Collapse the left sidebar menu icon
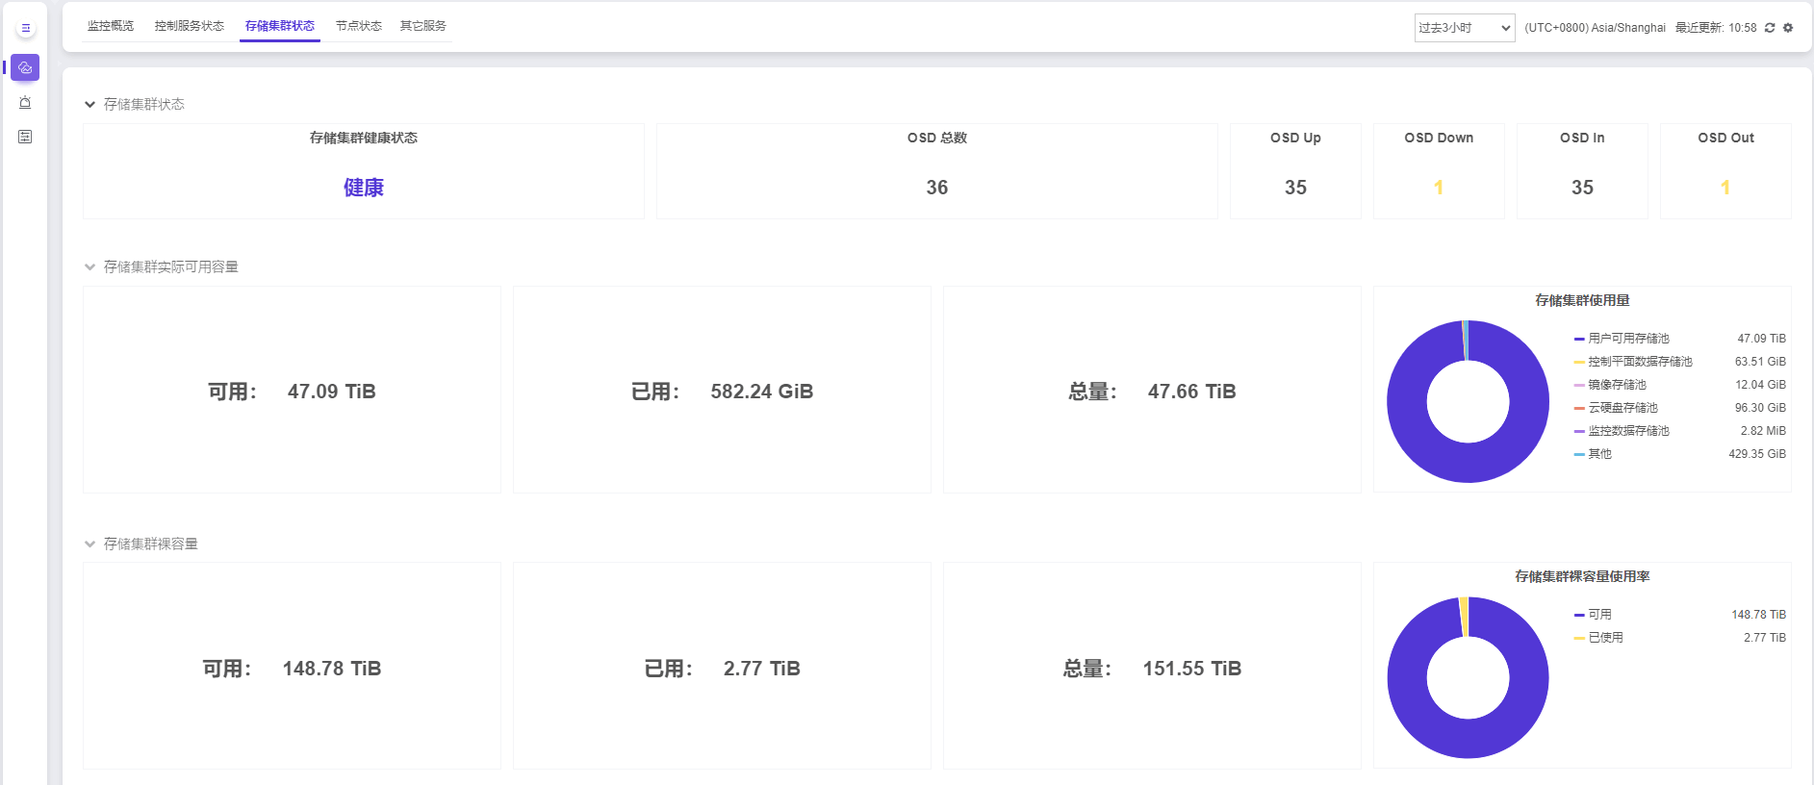Viewport: 1814px width, 785px height. click(26, 29)
